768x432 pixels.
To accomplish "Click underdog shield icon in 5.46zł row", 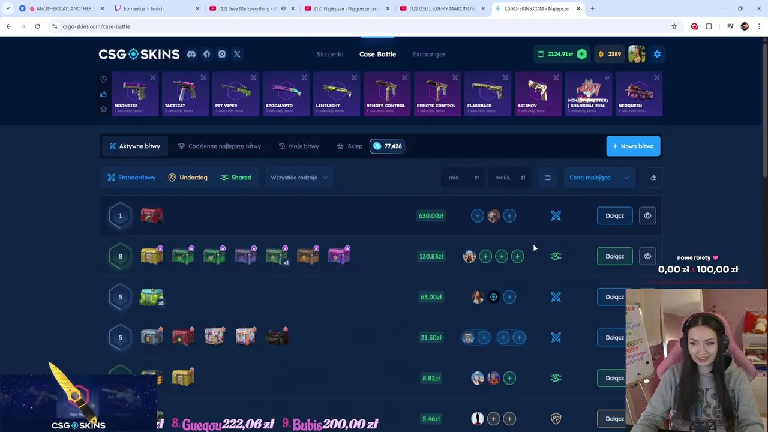I will coord(556,419).
